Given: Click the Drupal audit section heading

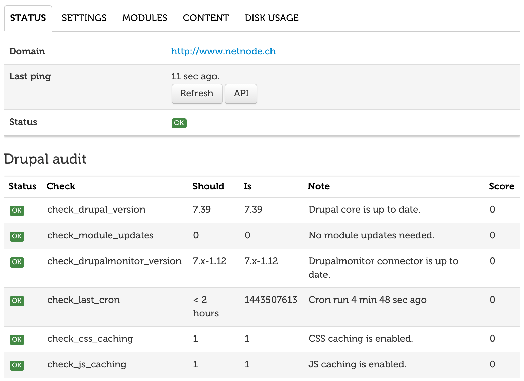Looking at the screenshot, I should pyautogui.click(x=45, y=159).
